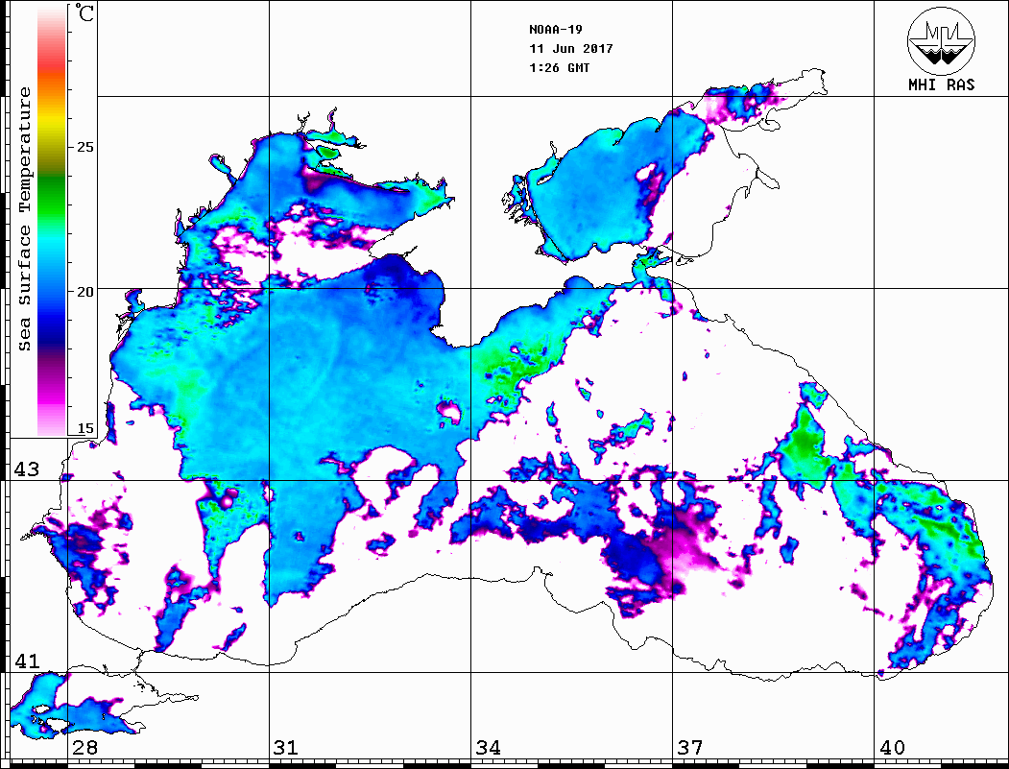Viewport: 1009px width, 769px height.
Task: Click the 'NOAA-19' satellite label
Action: [556, 30]
